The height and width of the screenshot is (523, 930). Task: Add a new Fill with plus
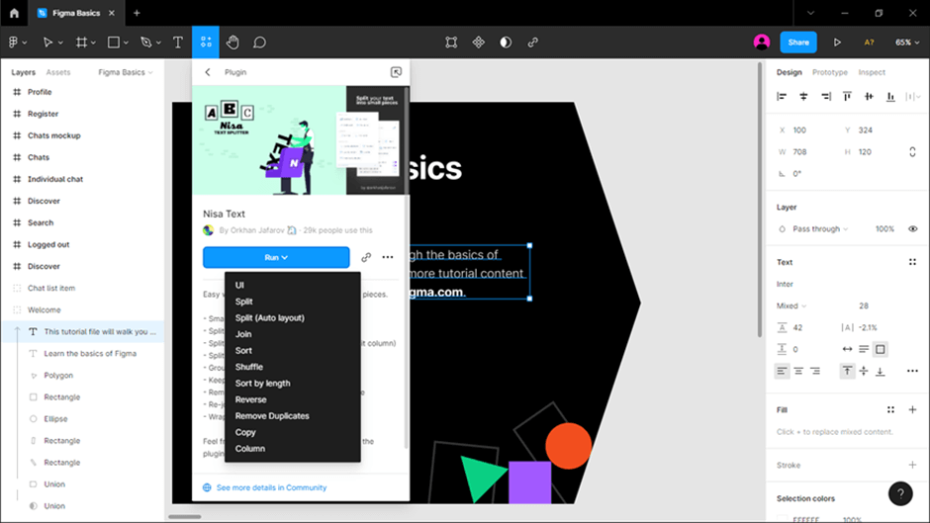[912, 409]
